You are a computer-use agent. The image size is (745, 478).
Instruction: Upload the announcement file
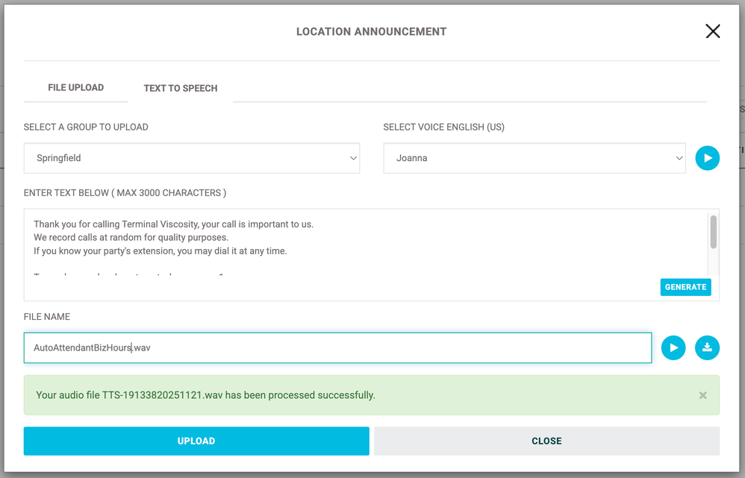pyautogui.click(x=196, y=441)
